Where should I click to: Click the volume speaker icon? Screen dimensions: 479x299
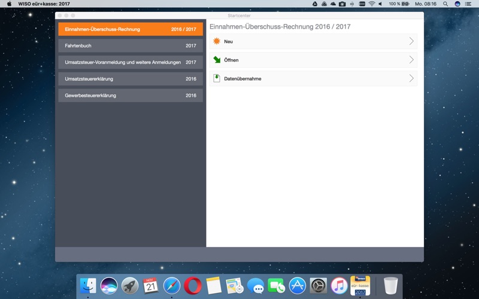pyautogui.click(x=380, y=4)
